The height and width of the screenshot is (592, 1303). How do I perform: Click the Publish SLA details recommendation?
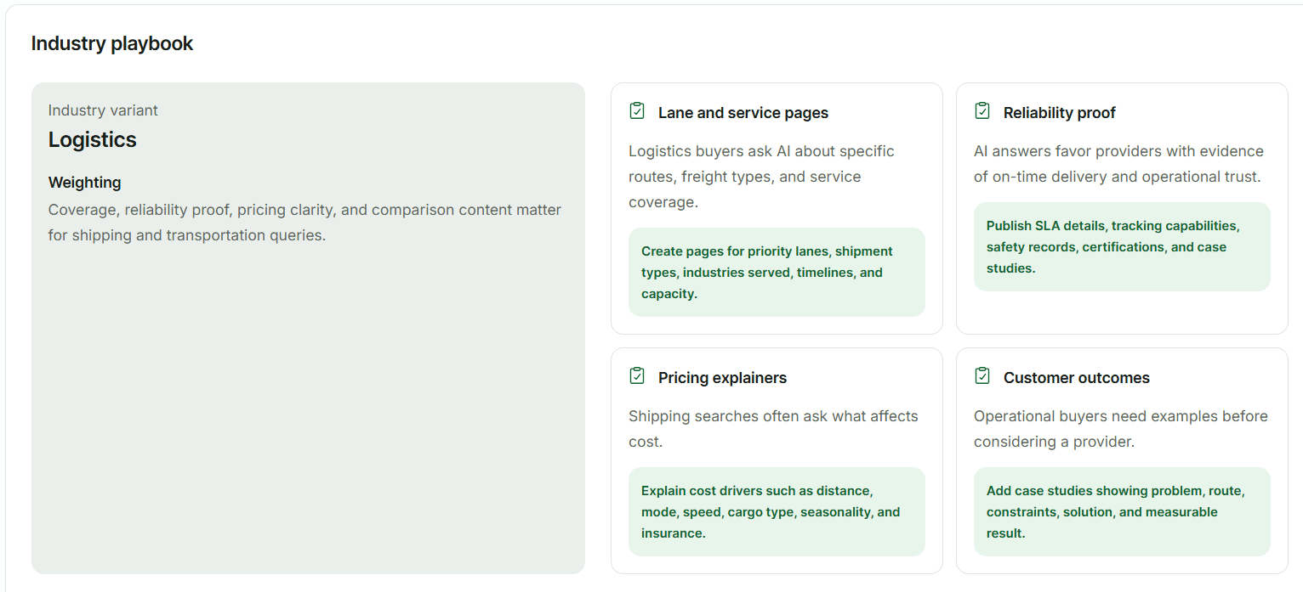point(1122,247)
